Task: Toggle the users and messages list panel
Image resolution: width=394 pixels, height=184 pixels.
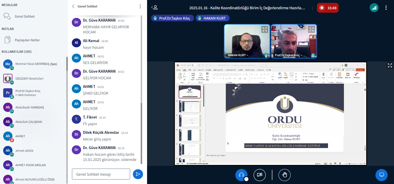Action: tap(155, 8)
